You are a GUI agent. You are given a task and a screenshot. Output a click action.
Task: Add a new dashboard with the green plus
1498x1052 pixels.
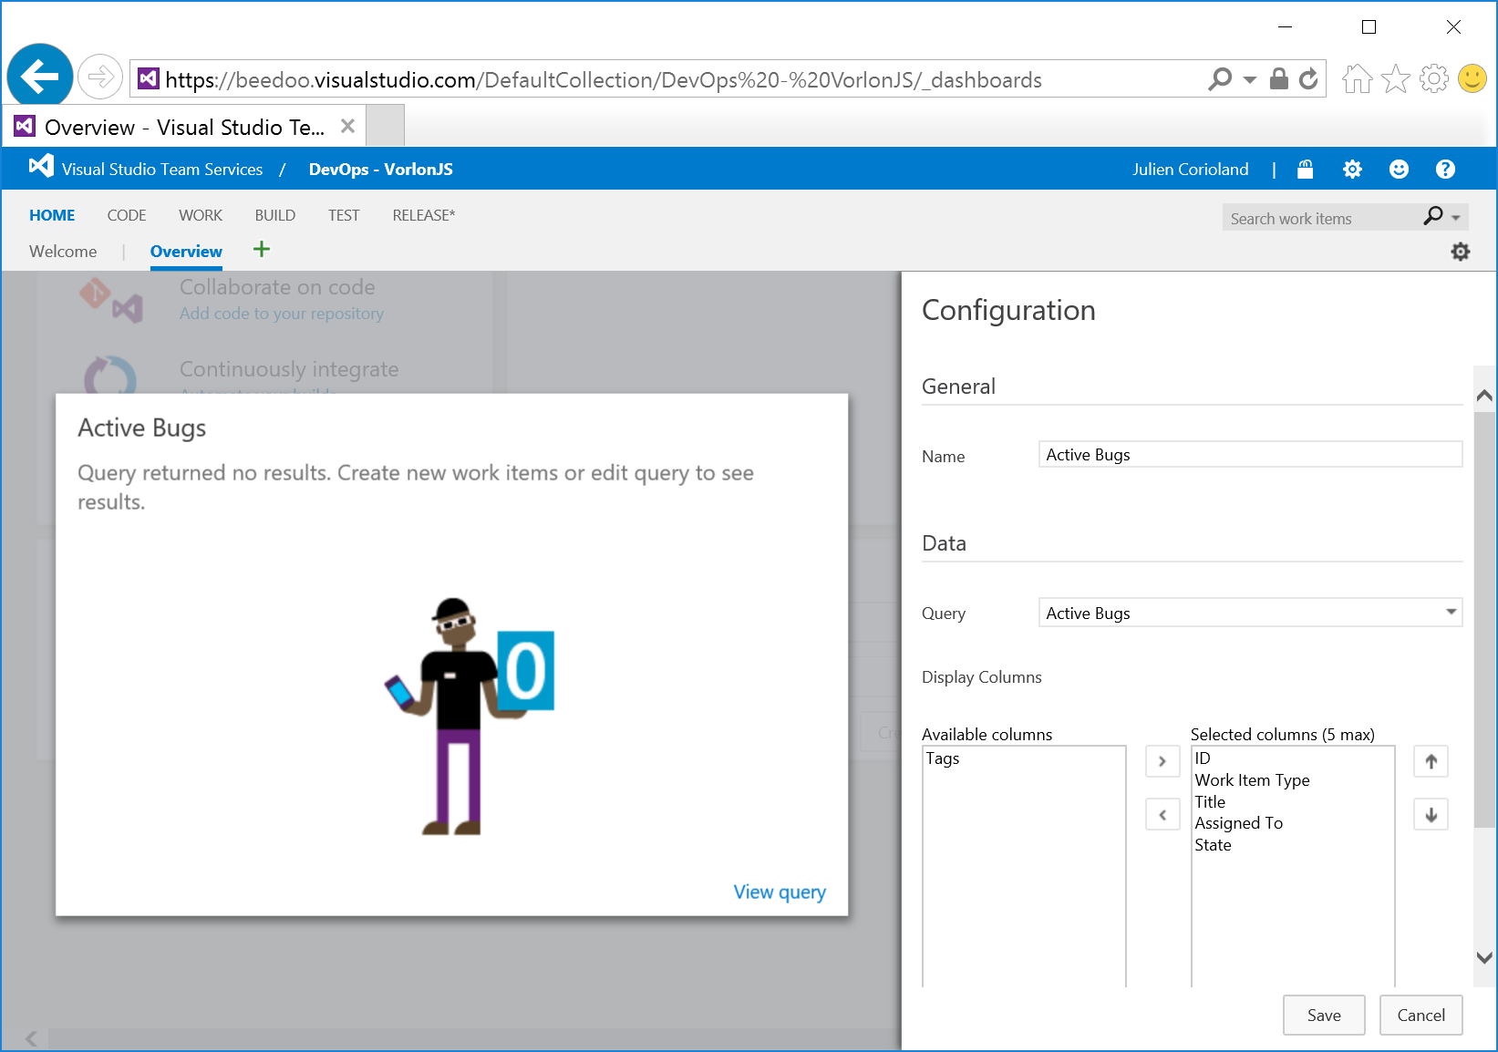point(261,250)
